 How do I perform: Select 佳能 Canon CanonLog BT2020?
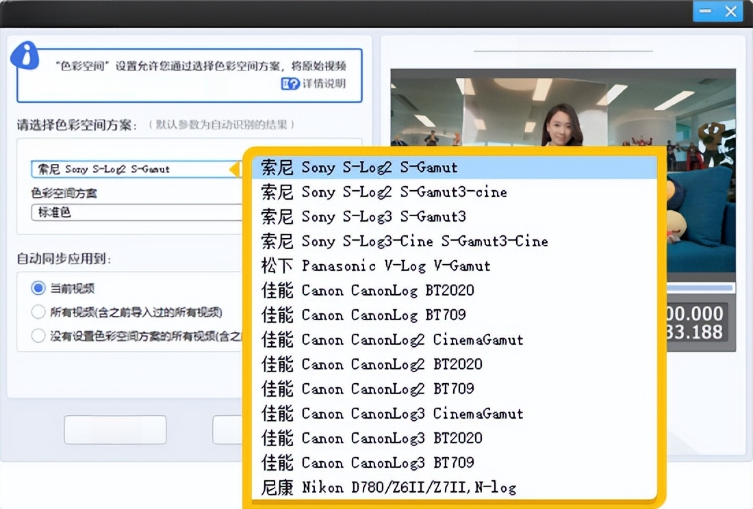coord(455,290)
